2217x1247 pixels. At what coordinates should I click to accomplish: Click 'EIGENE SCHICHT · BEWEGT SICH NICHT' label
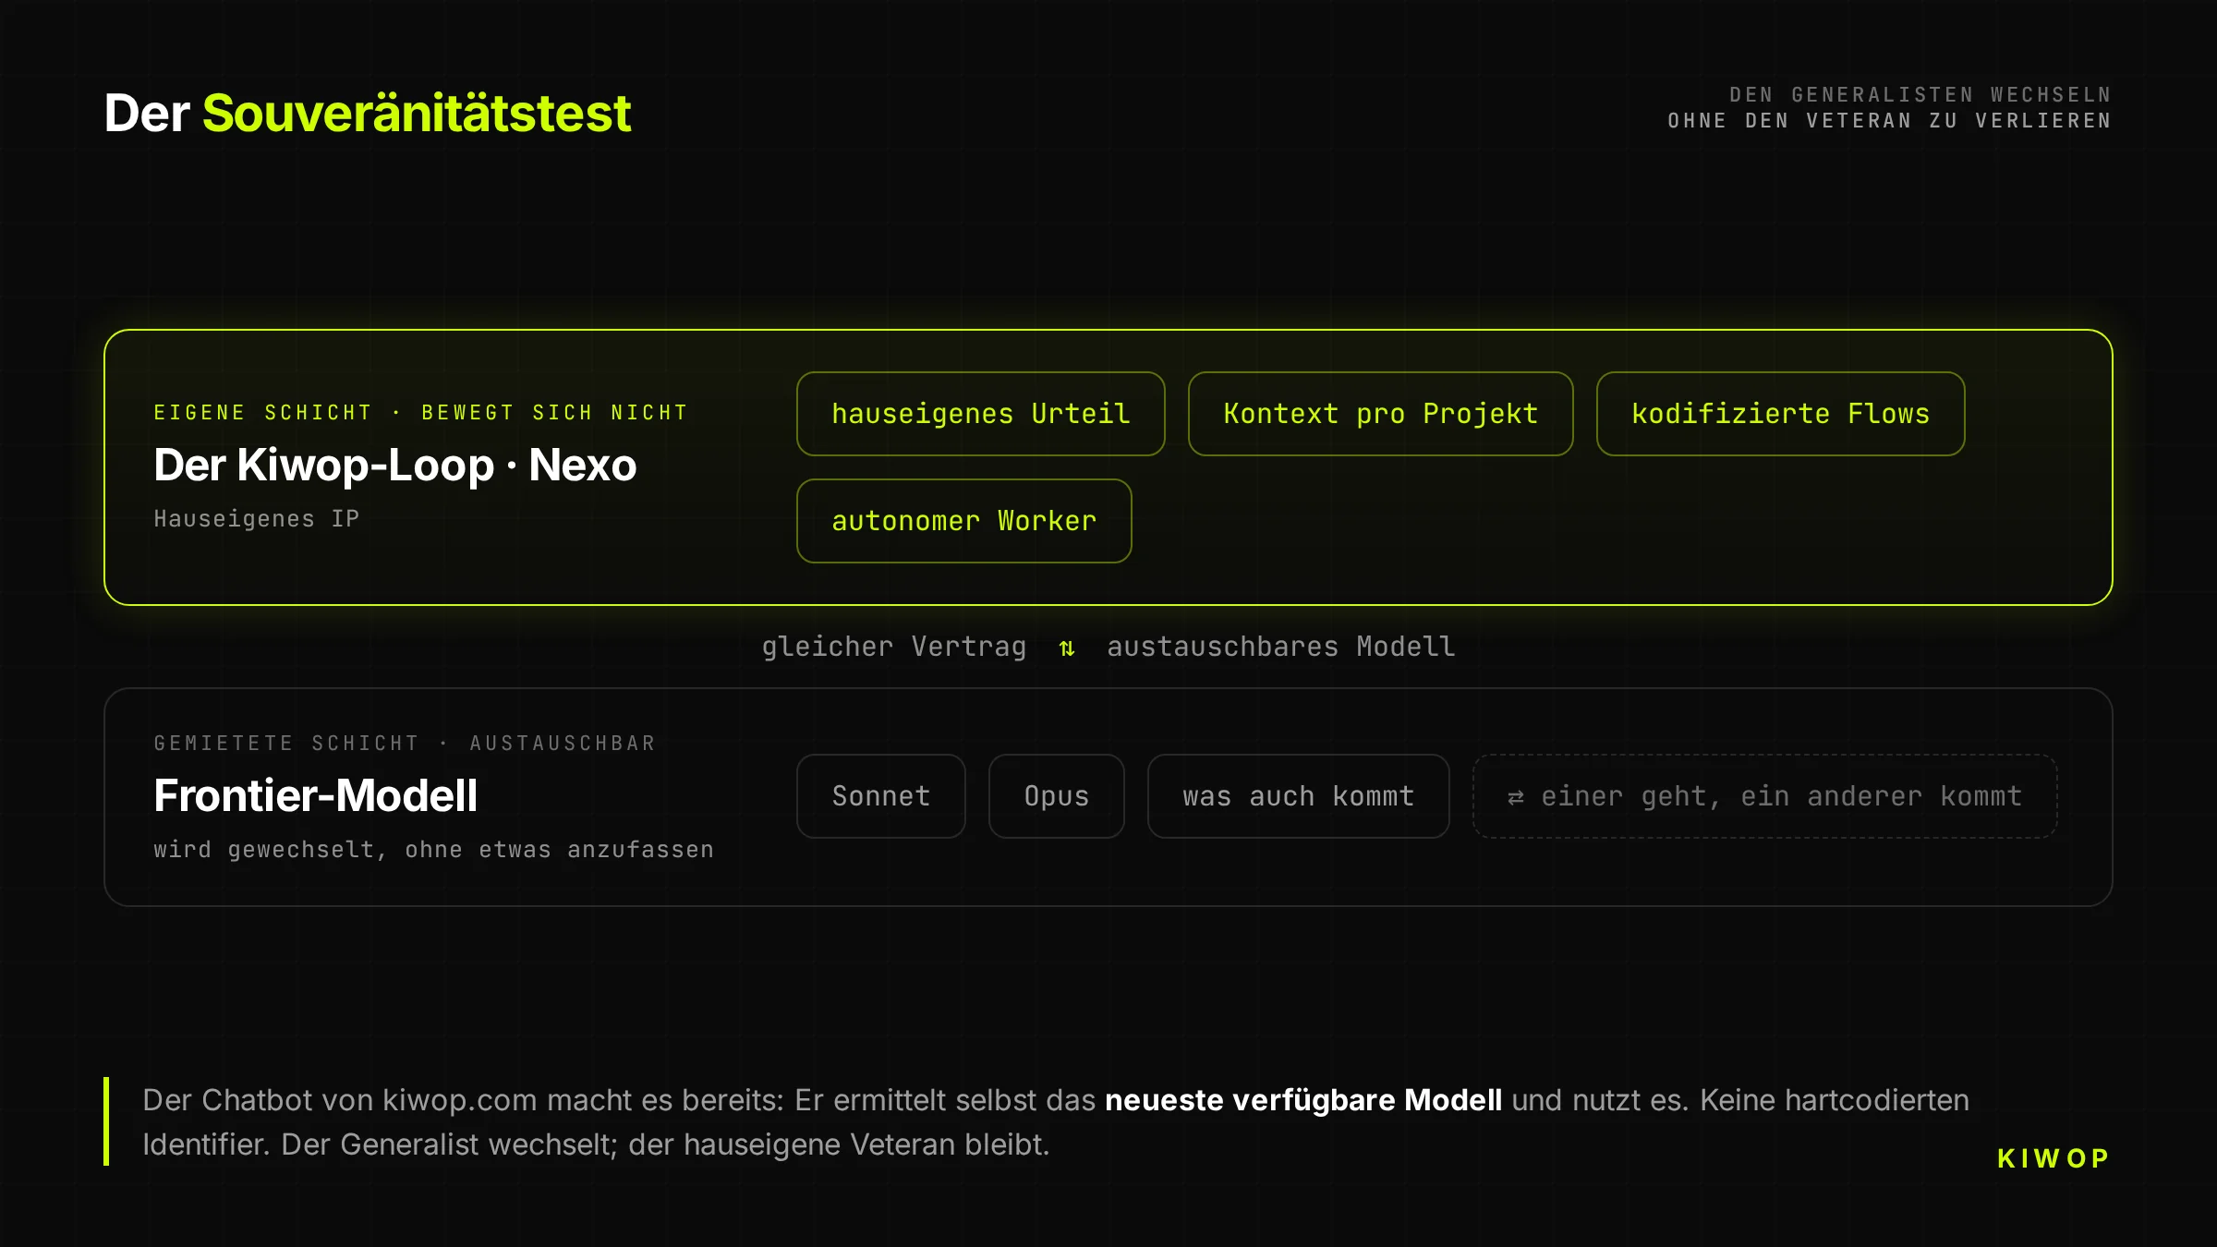tap(420, 413)
